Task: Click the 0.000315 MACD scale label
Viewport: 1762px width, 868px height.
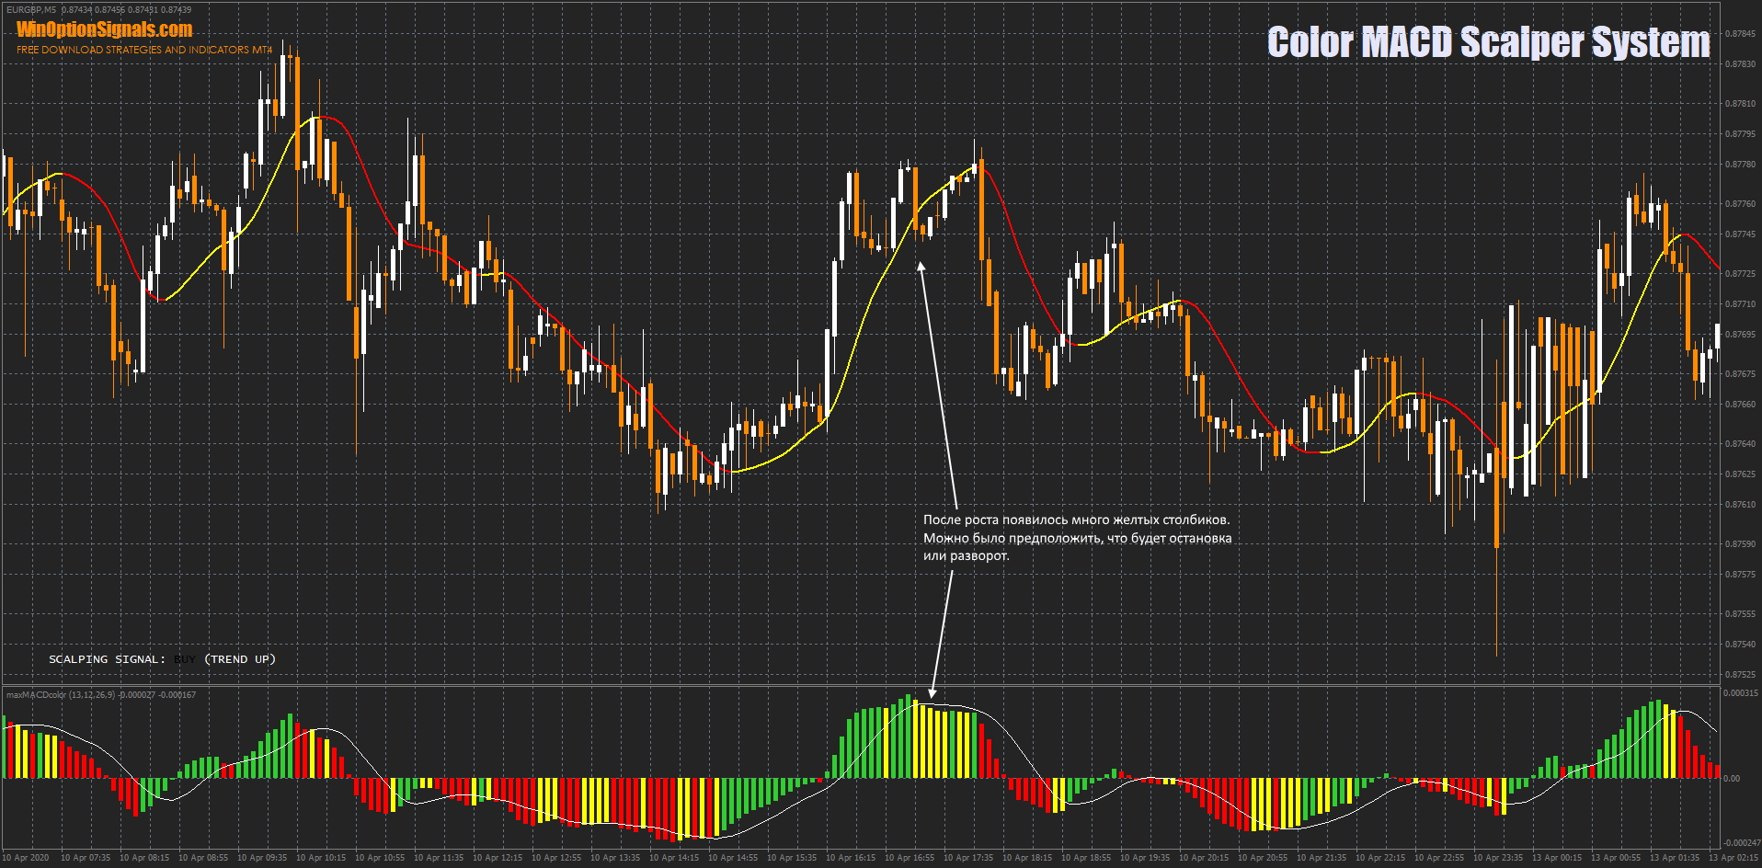Action: click(x=1740, y=693)
